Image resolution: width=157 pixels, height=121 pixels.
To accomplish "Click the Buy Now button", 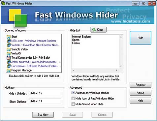I will coord(43,115).
